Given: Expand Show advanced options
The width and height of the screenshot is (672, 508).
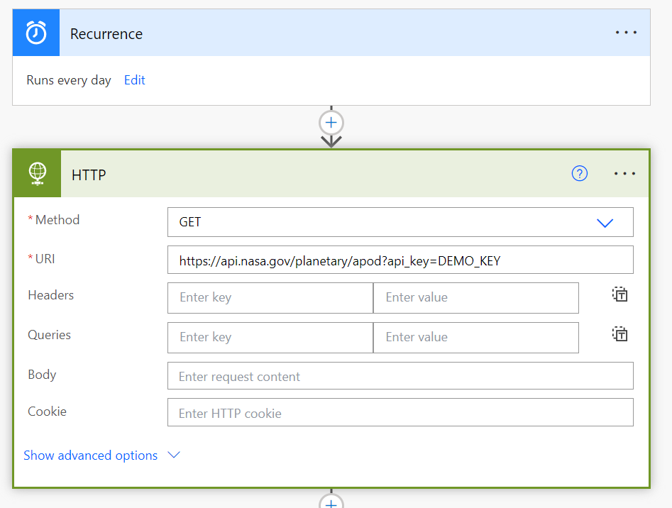Looking at the screenshot, I should pyautogui.click(x=101, y=455).
